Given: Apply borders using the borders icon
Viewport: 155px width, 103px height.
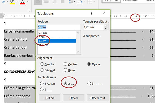Looking at the screenshot, I should click(90, 2).
